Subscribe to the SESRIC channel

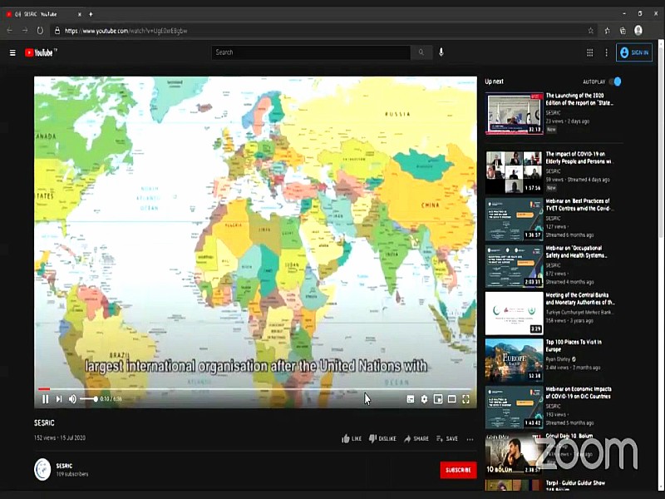(458, 470)
